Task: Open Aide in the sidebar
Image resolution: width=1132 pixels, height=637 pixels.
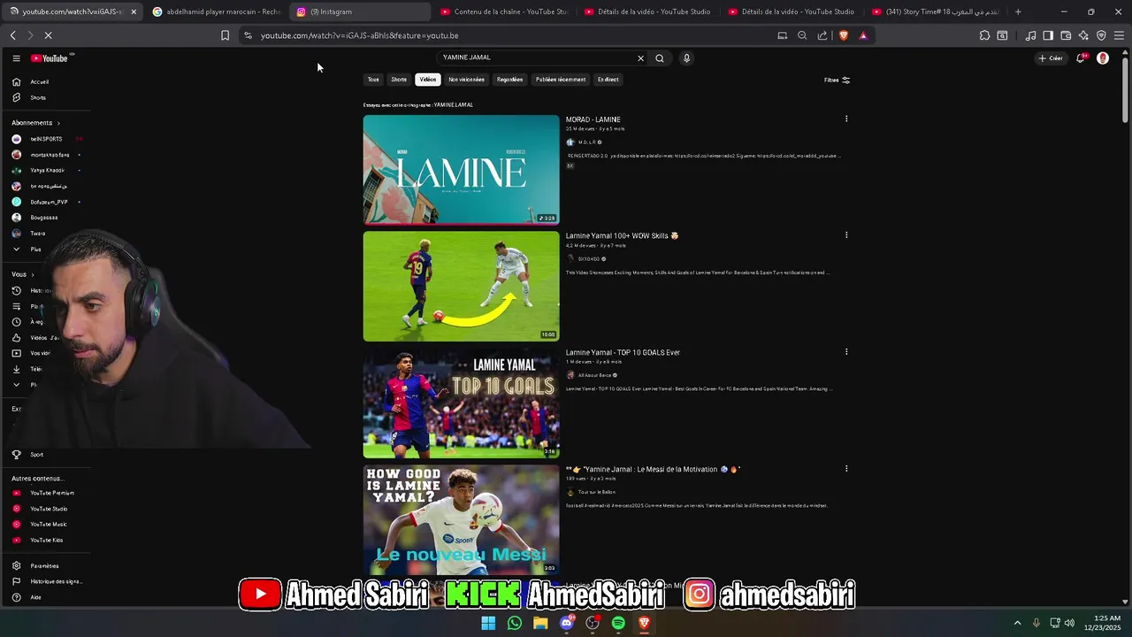Action: [35, 597]
